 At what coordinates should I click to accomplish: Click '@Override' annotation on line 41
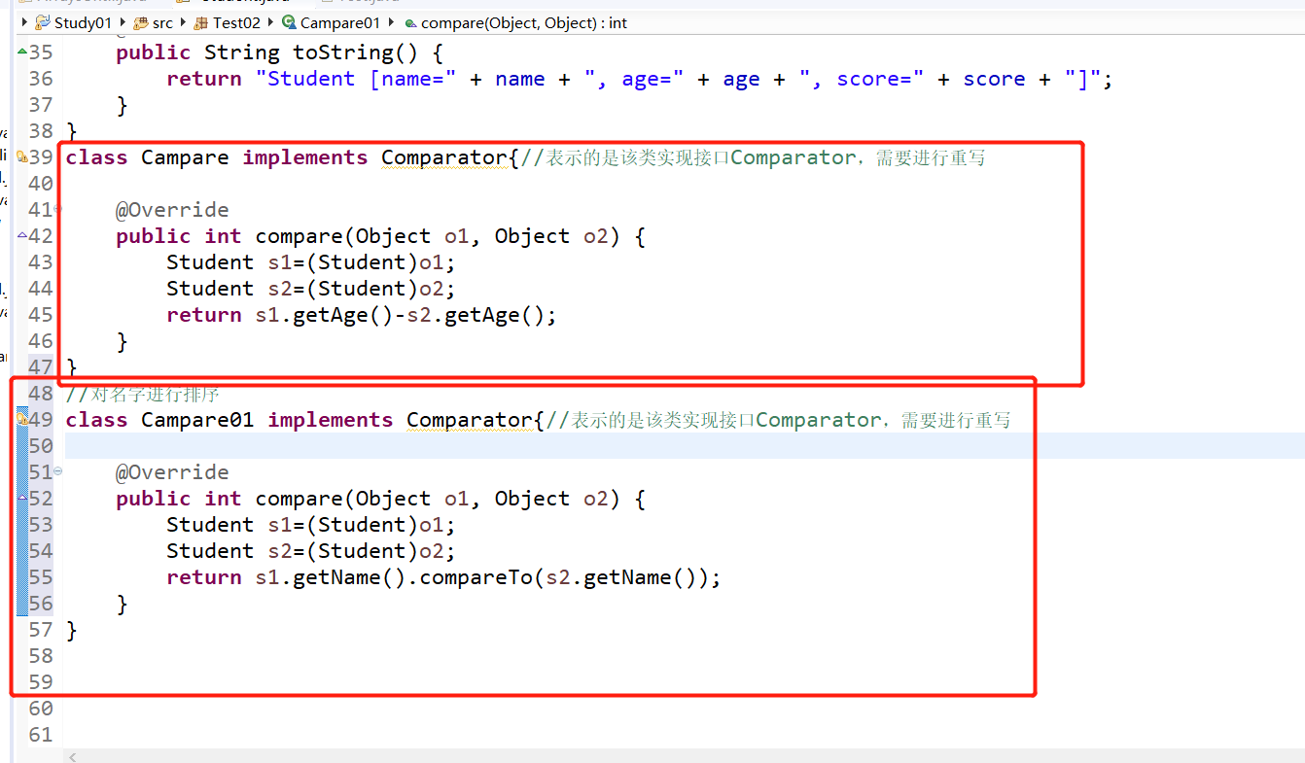click(x=172, y=210)
